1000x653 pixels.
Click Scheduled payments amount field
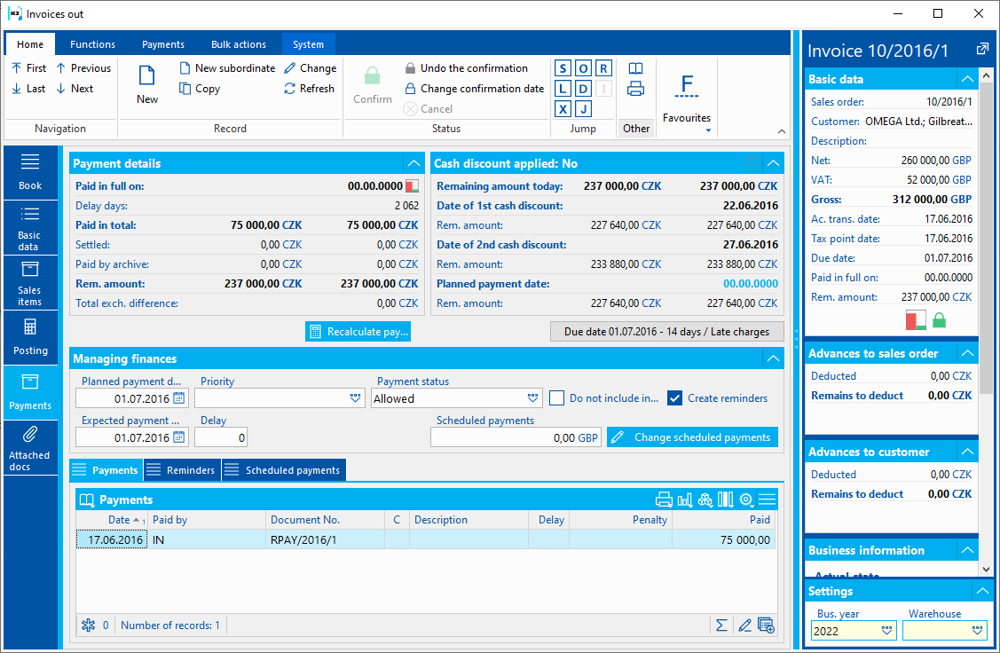coord(516,437)
